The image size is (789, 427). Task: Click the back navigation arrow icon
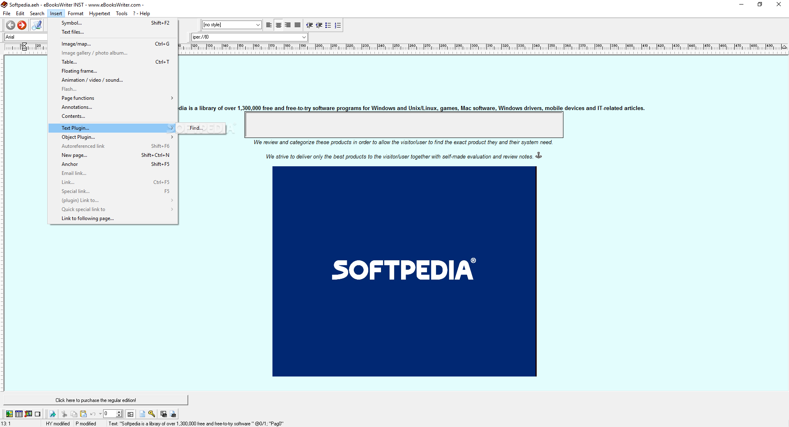[x=11, y=25]
